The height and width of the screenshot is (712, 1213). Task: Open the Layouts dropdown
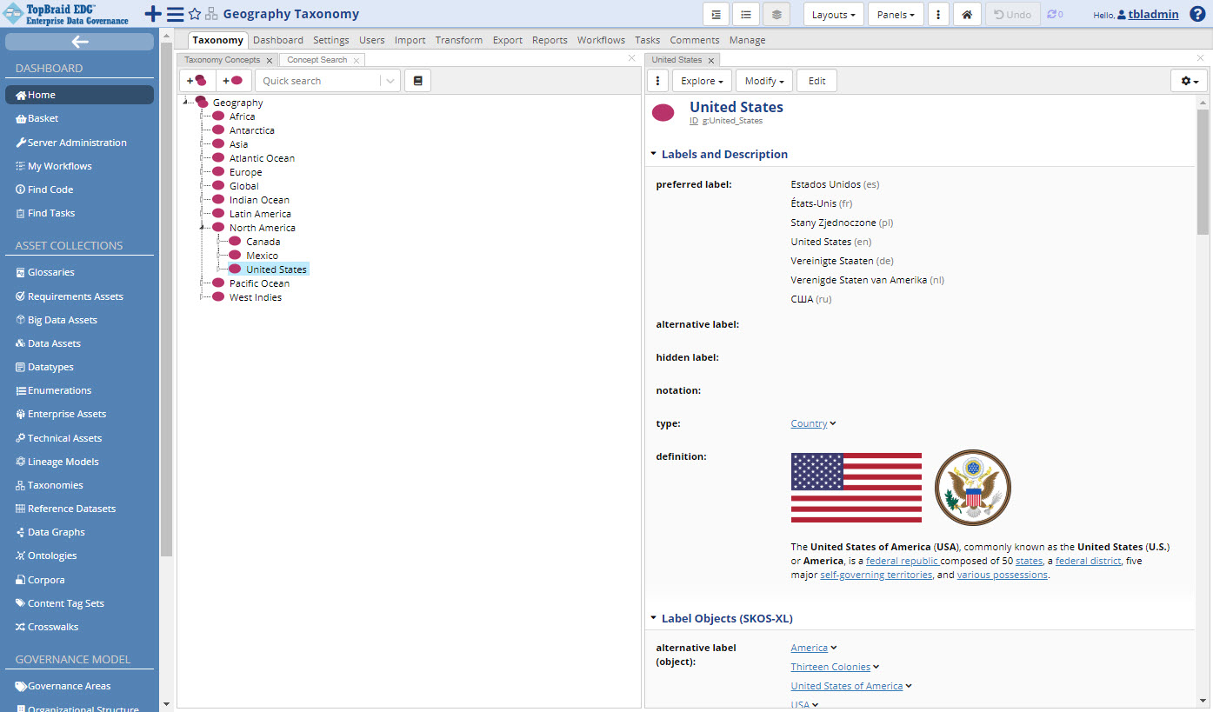tap(833, 15)
